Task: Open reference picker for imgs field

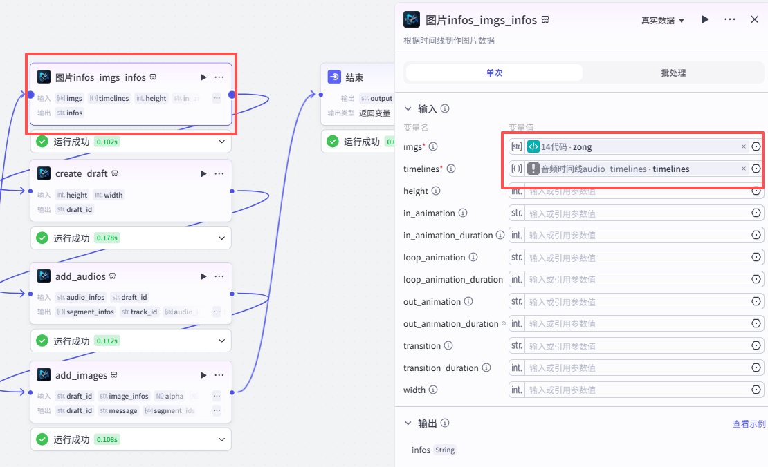Action: pos(756,146)
